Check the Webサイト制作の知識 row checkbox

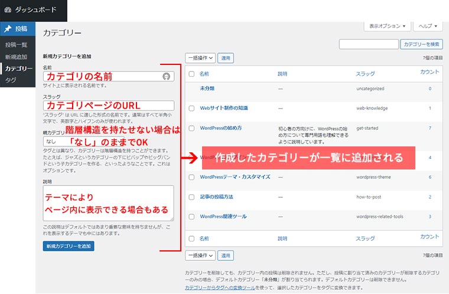point(191,108)
